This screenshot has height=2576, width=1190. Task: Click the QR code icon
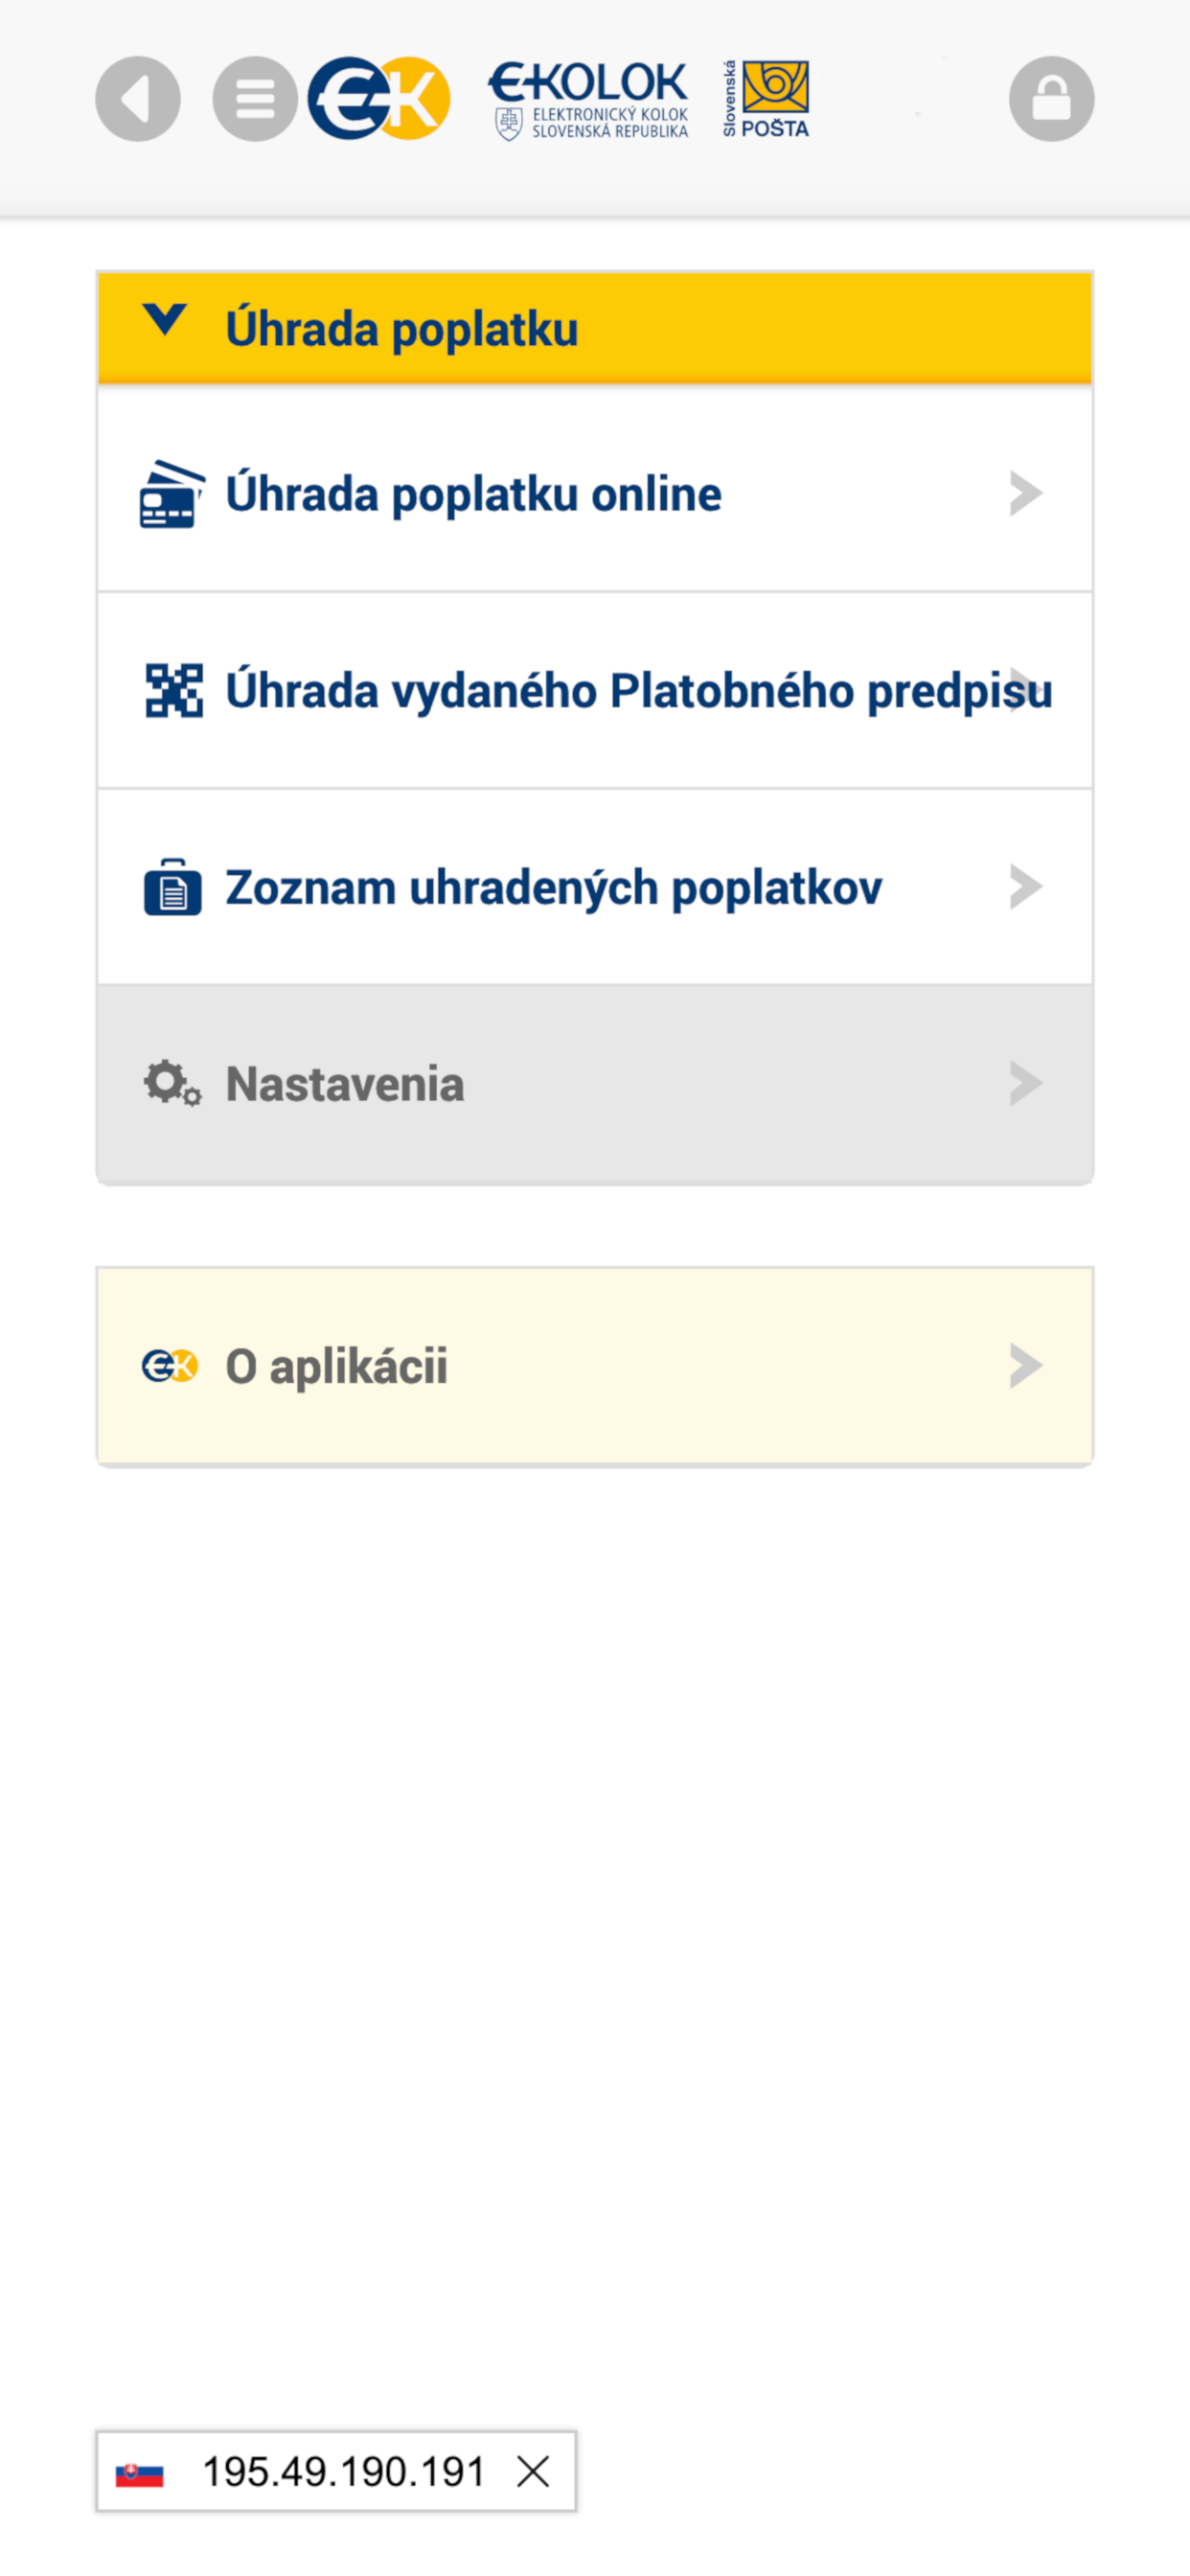(173, 691)
